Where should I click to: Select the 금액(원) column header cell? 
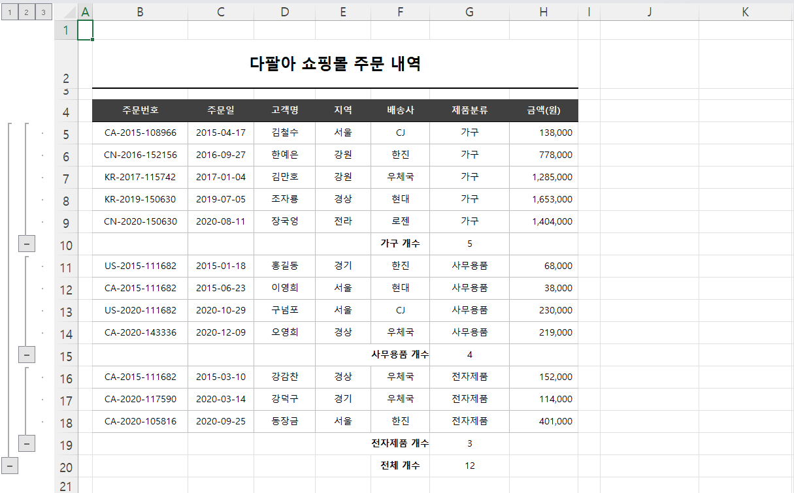(x=543, y=110)
